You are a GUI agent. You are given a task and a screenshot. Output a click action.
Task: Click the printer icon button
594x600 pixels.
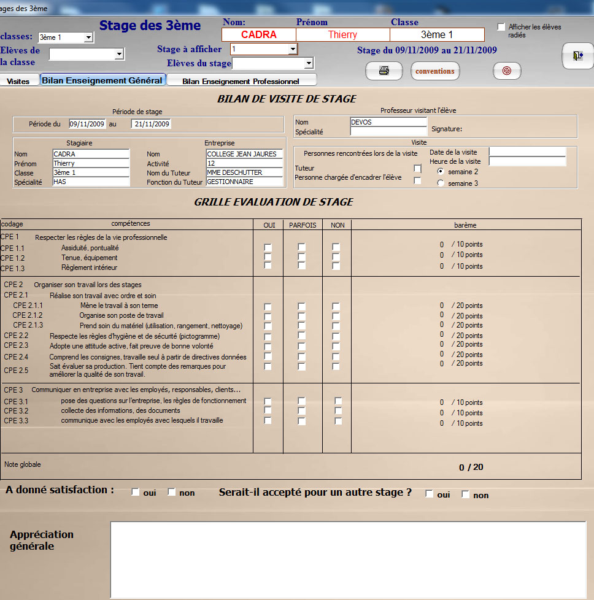384,71
